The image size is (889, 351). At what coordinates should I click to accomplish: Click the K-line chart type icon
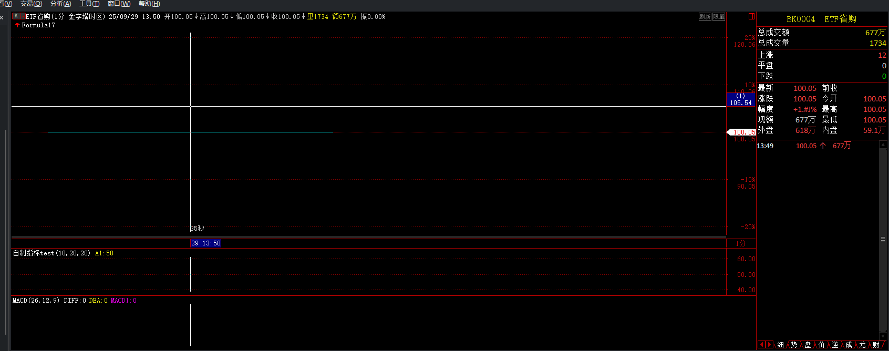tap(16, 16)
